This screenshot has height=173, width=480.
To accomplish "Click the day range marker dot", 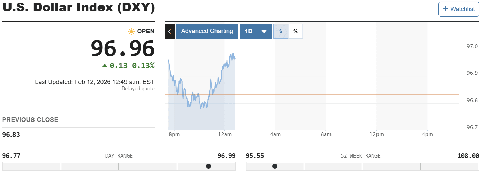I will [x=208, y=166].
